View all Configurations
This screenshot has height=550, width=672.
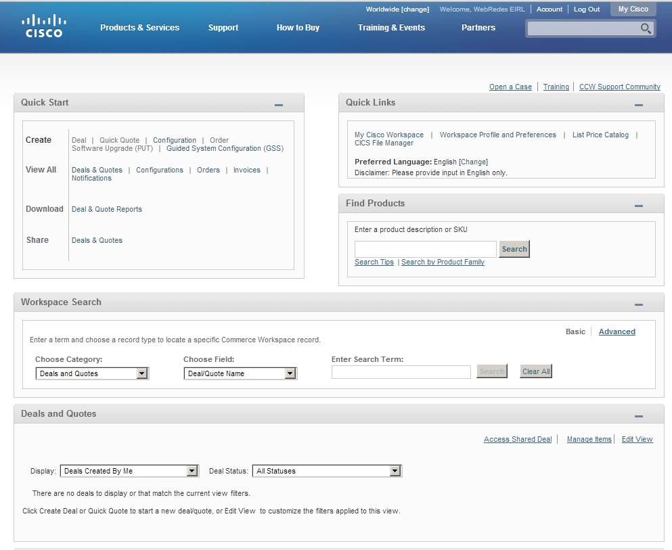(x=160, y=170)
